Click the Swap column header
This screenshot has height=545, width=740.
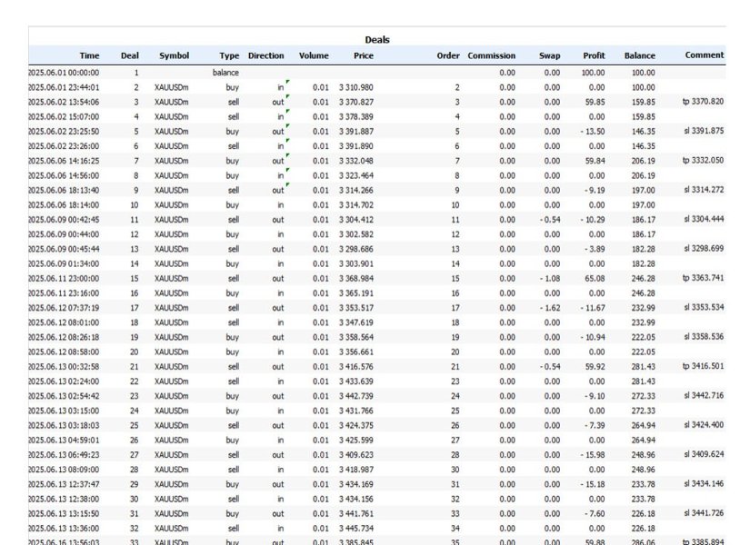point(550,55)
